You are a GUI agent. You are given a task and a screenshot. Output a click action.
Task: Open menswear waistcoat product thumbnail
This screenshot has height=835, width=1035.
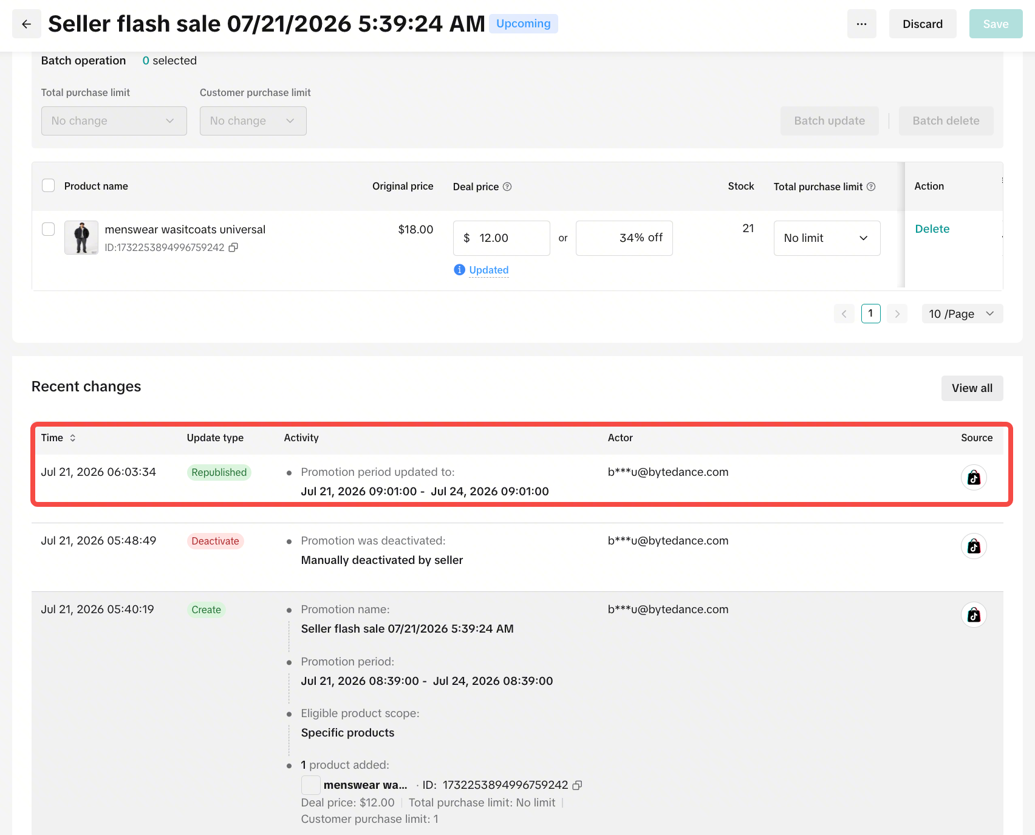(81, 238)
